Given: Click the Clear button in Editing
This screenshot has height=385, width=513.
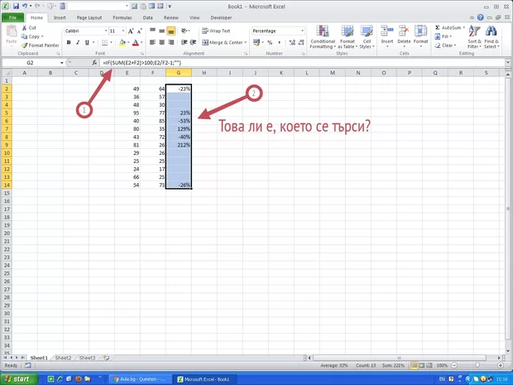Looking at the screenshot, I should point(445,46).
